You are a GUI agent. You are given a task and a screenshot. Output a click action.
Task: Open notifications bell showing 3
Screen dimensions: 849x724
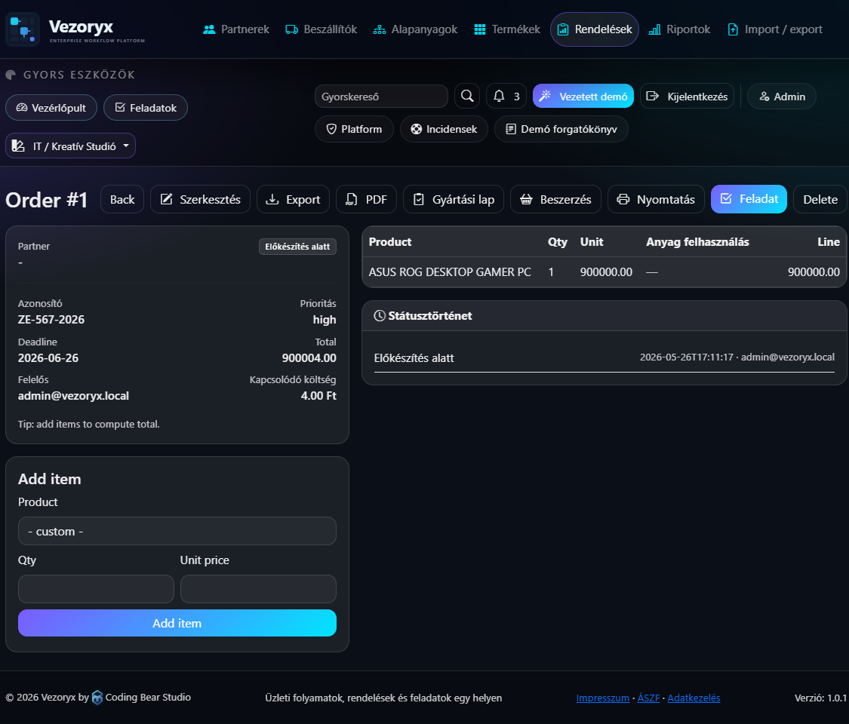(506, 97)
